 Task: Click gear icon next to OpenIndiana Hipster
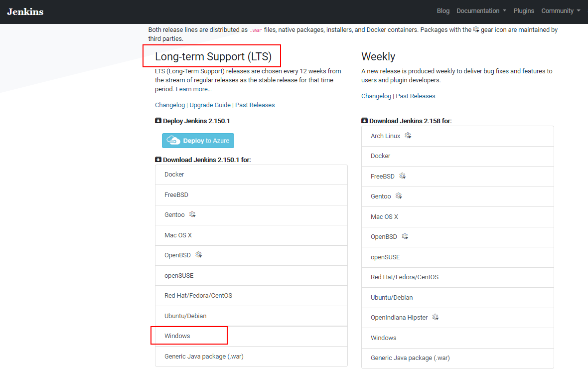(x=436, y=317)
